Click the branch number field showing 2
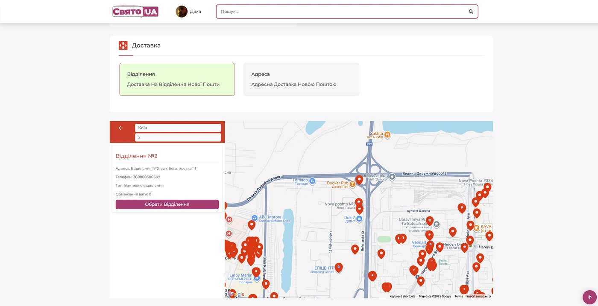The height and width of the screenshot is (306, 598). click(x=178, y=137)
